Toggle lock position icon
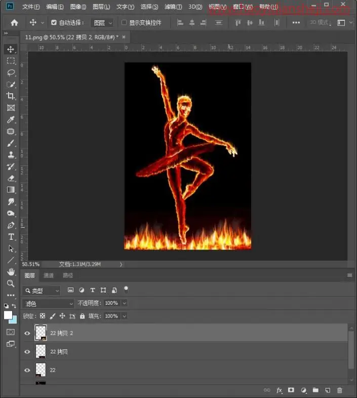The height and width of the screenshot is (398, 357). tap(62, 316)
